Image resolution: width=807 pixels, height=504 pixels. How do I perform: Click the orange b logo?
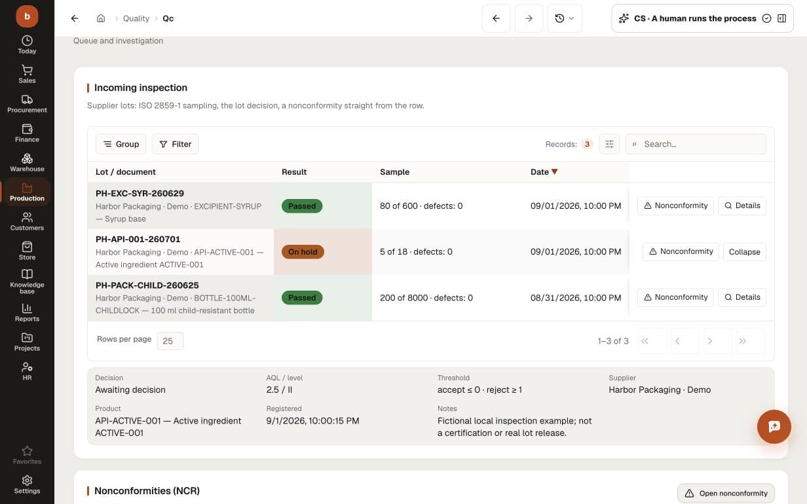[x=27, y=16]
